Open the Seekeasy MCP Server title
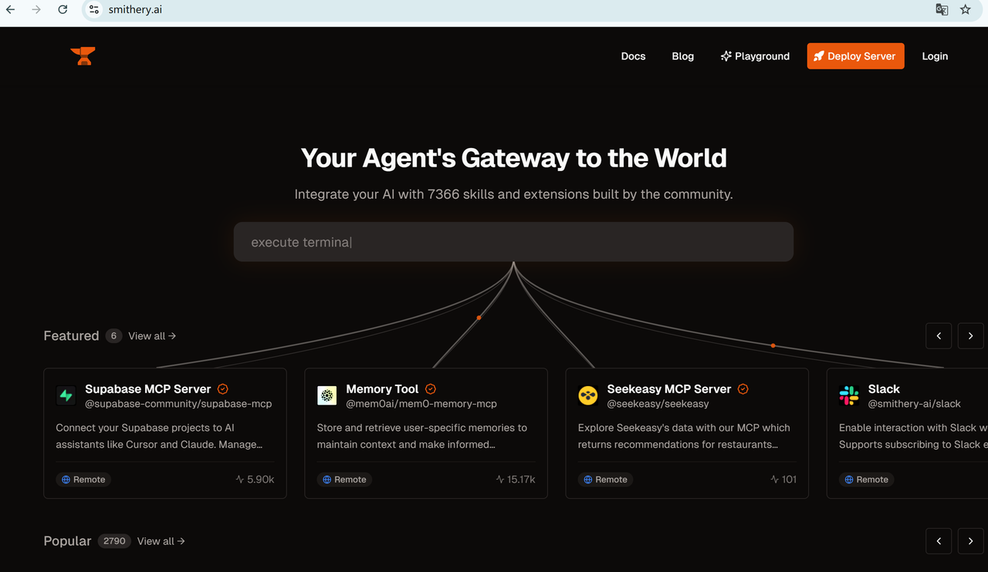The image size is (988, 572). click(669, 389)
